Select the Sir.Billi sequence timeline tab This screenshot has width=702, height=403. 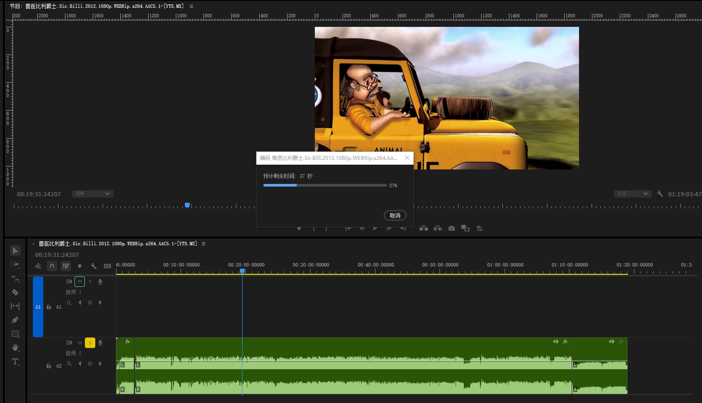tap(117, 244)
